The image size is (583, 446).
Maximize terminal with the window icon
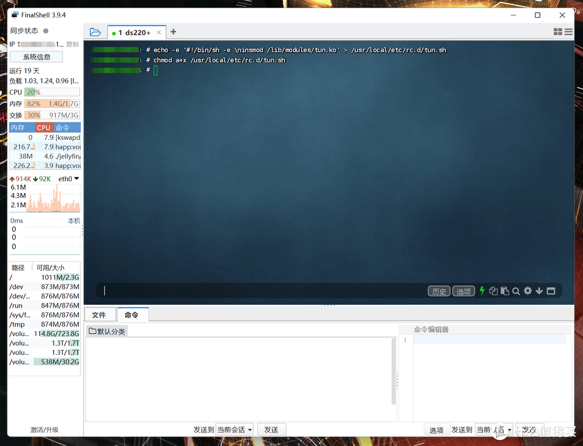tap(551, 291)
